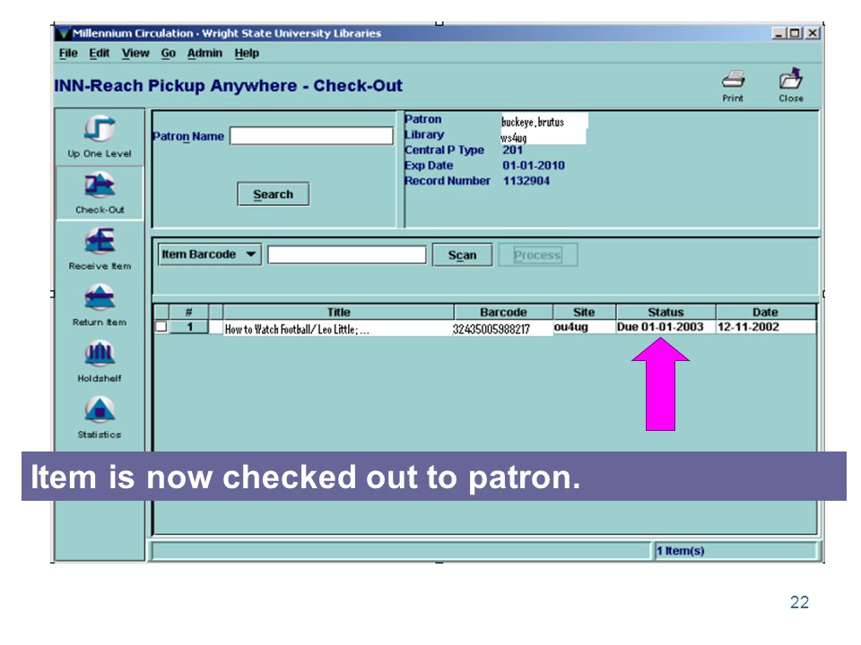Click barcode value 32435005988217
The height and width of the screenshot is (645, 861).
point(491,329)
